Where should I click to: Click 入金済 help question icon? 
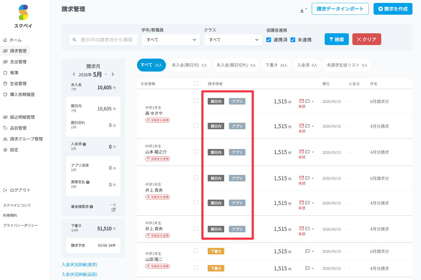(84, 144)
